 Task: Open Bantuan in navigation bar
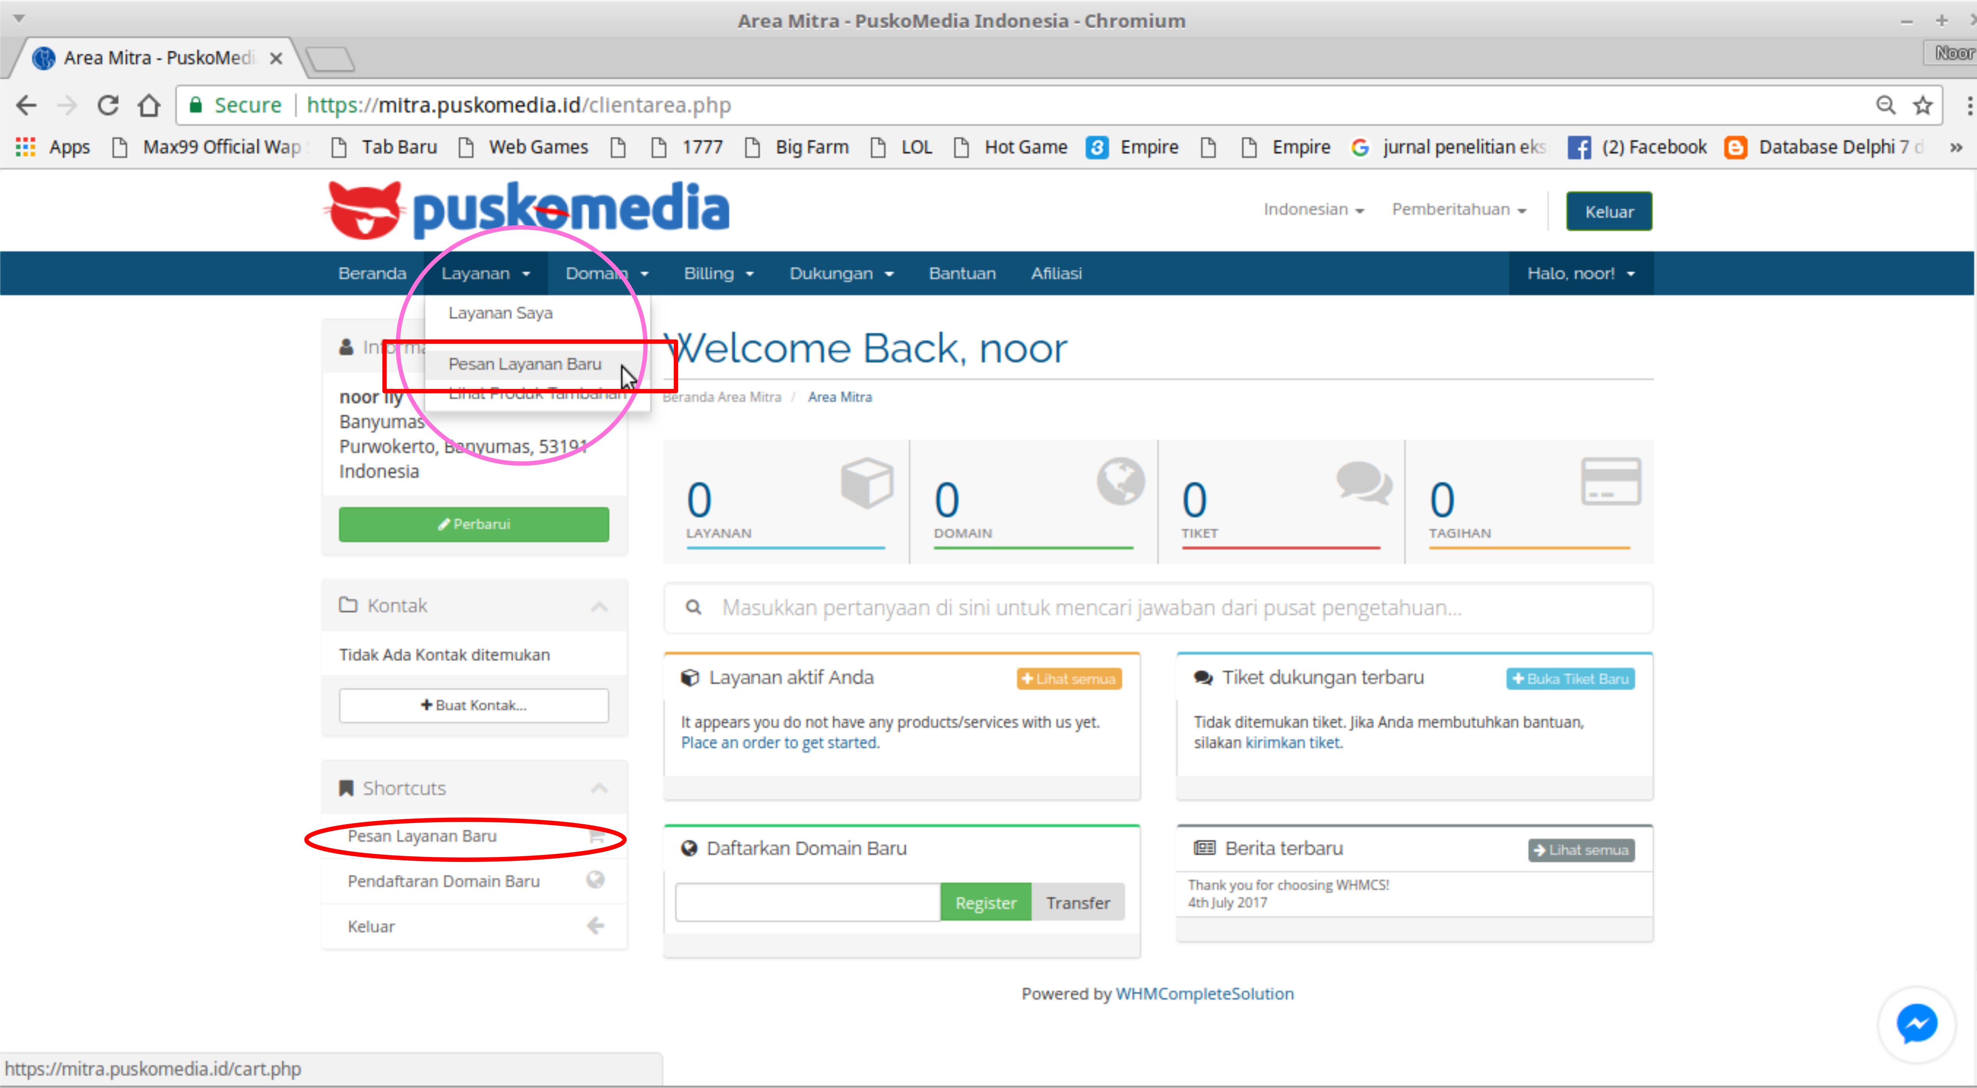962,273
